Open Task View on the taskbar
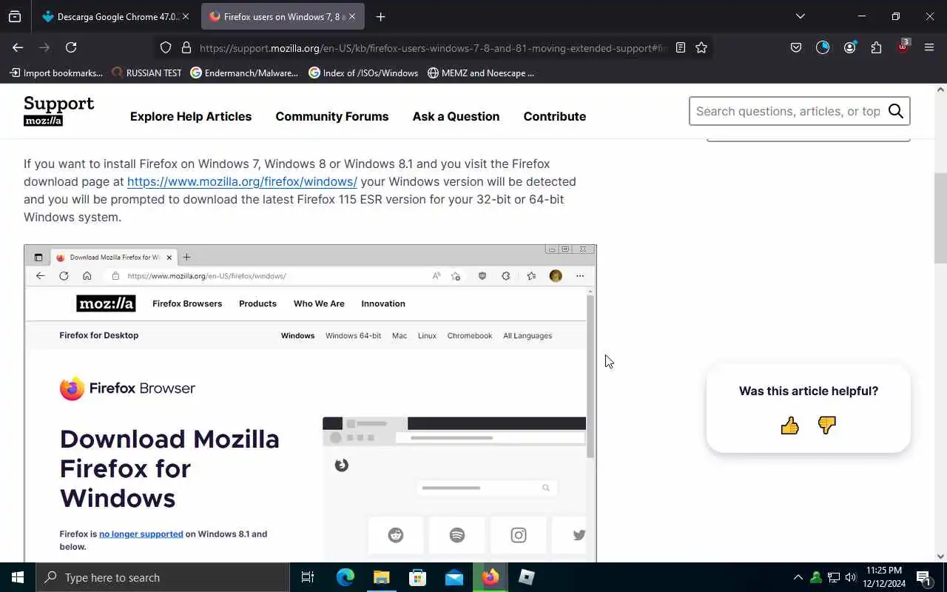The image size is (947, 592). [x=308, y=577]
